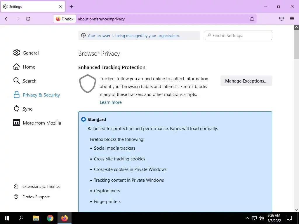The width and height of the screenshot is (299, 224).
Task: Click the Sync arrows icon
Action: pyautogui.click(x=17, y=108)
